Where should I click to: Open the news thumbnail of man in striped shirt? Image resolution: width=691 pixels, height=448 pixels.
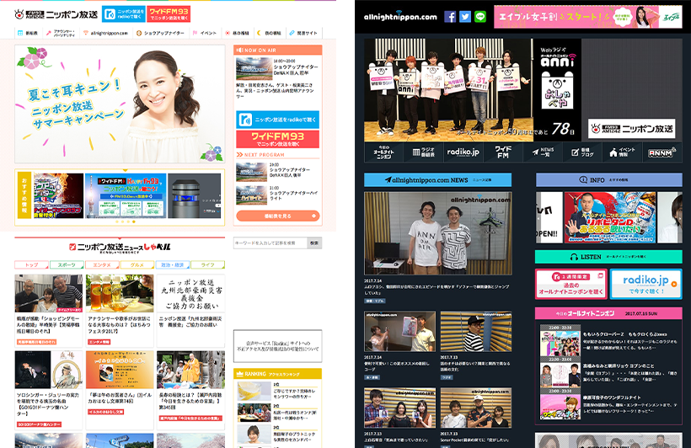476,332
